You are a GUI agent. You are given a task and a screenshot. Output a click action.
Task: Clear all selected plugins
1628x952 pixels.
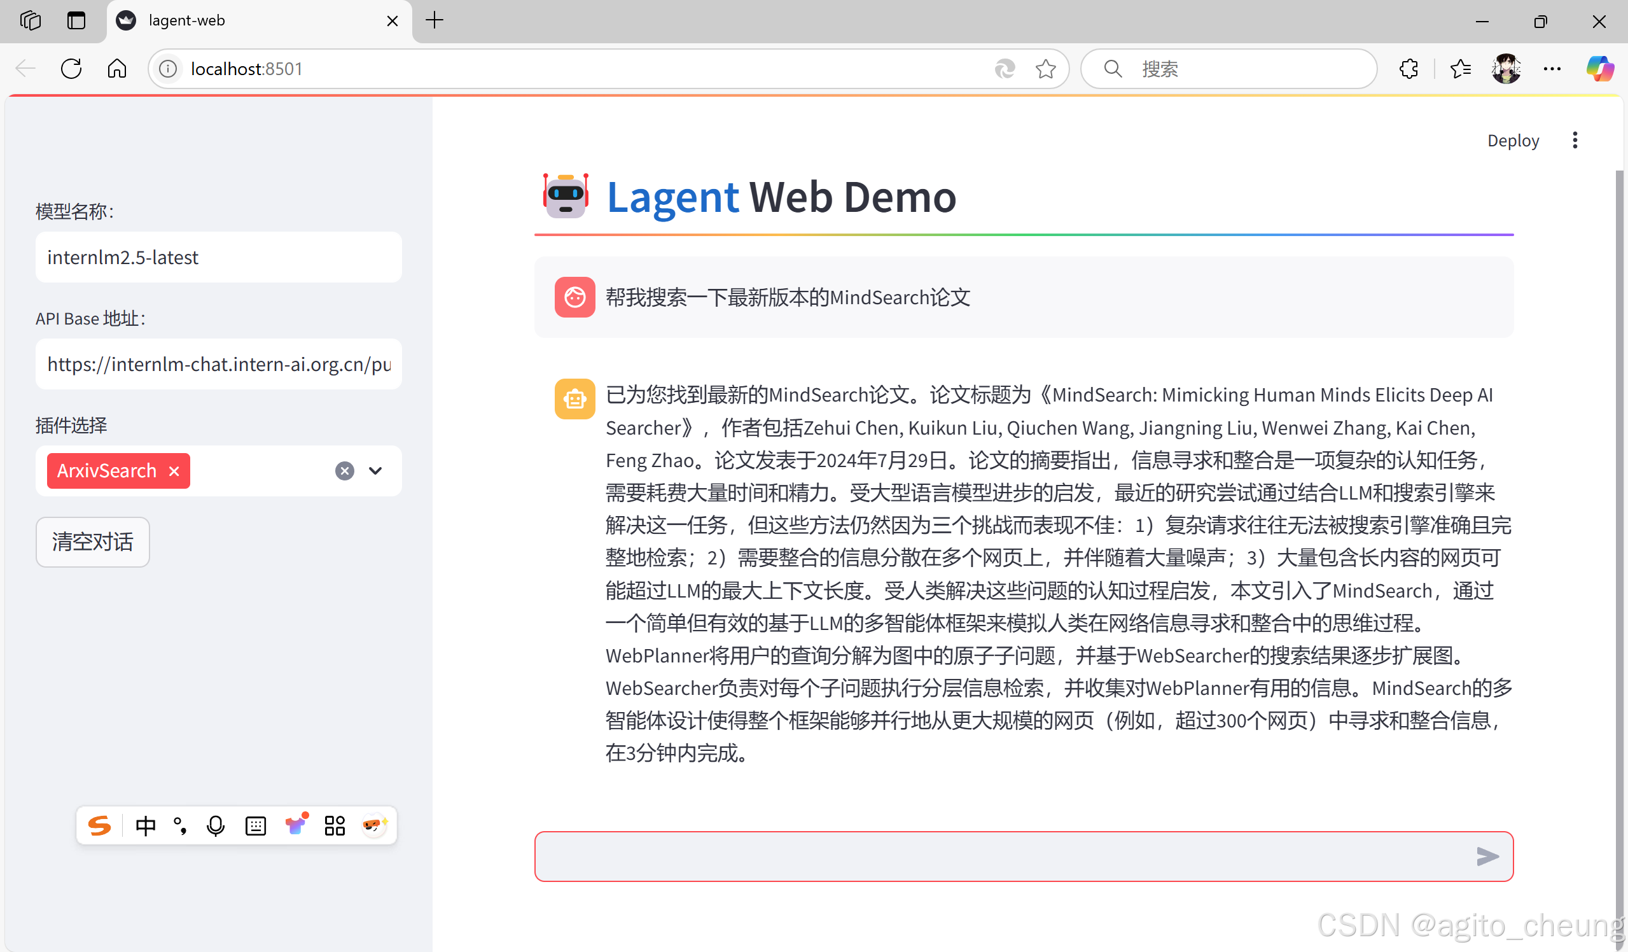tap(344, 470)
